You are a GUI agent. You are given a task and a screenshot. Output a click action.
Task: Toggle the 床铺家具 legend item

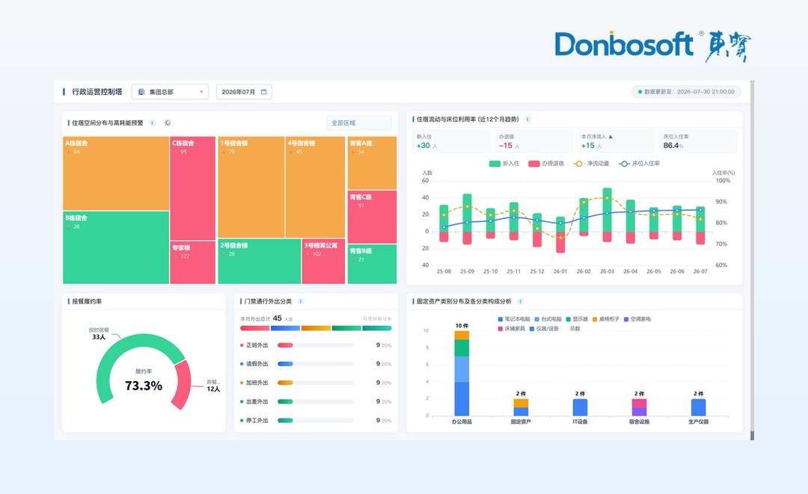point(511,328)
